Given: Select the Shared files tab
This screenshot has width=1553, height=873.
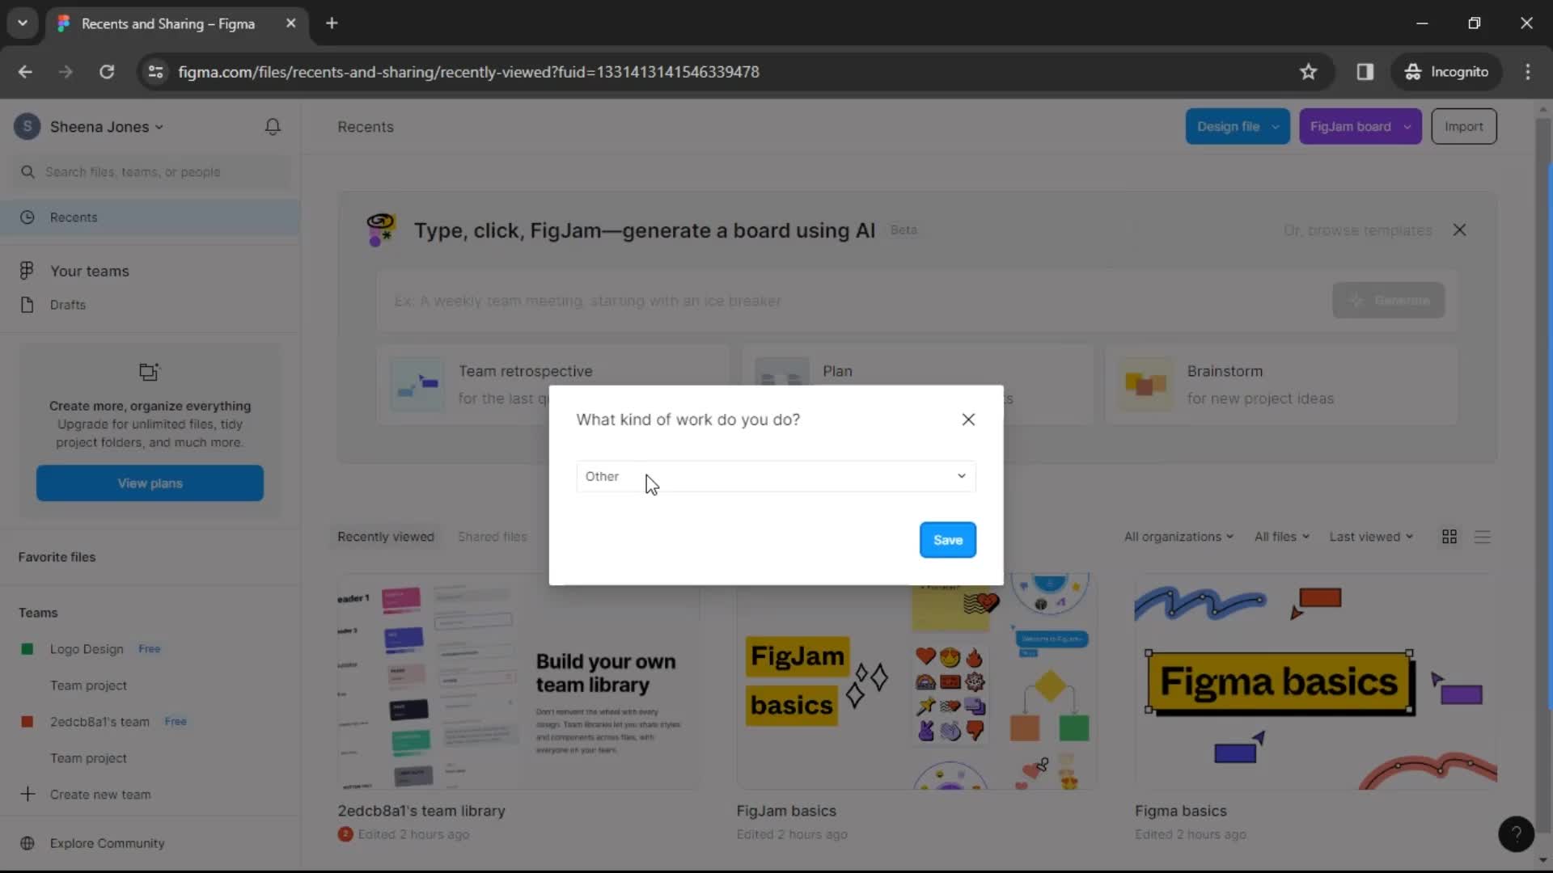Looking at the screenshot, I should tap(493, 536).
